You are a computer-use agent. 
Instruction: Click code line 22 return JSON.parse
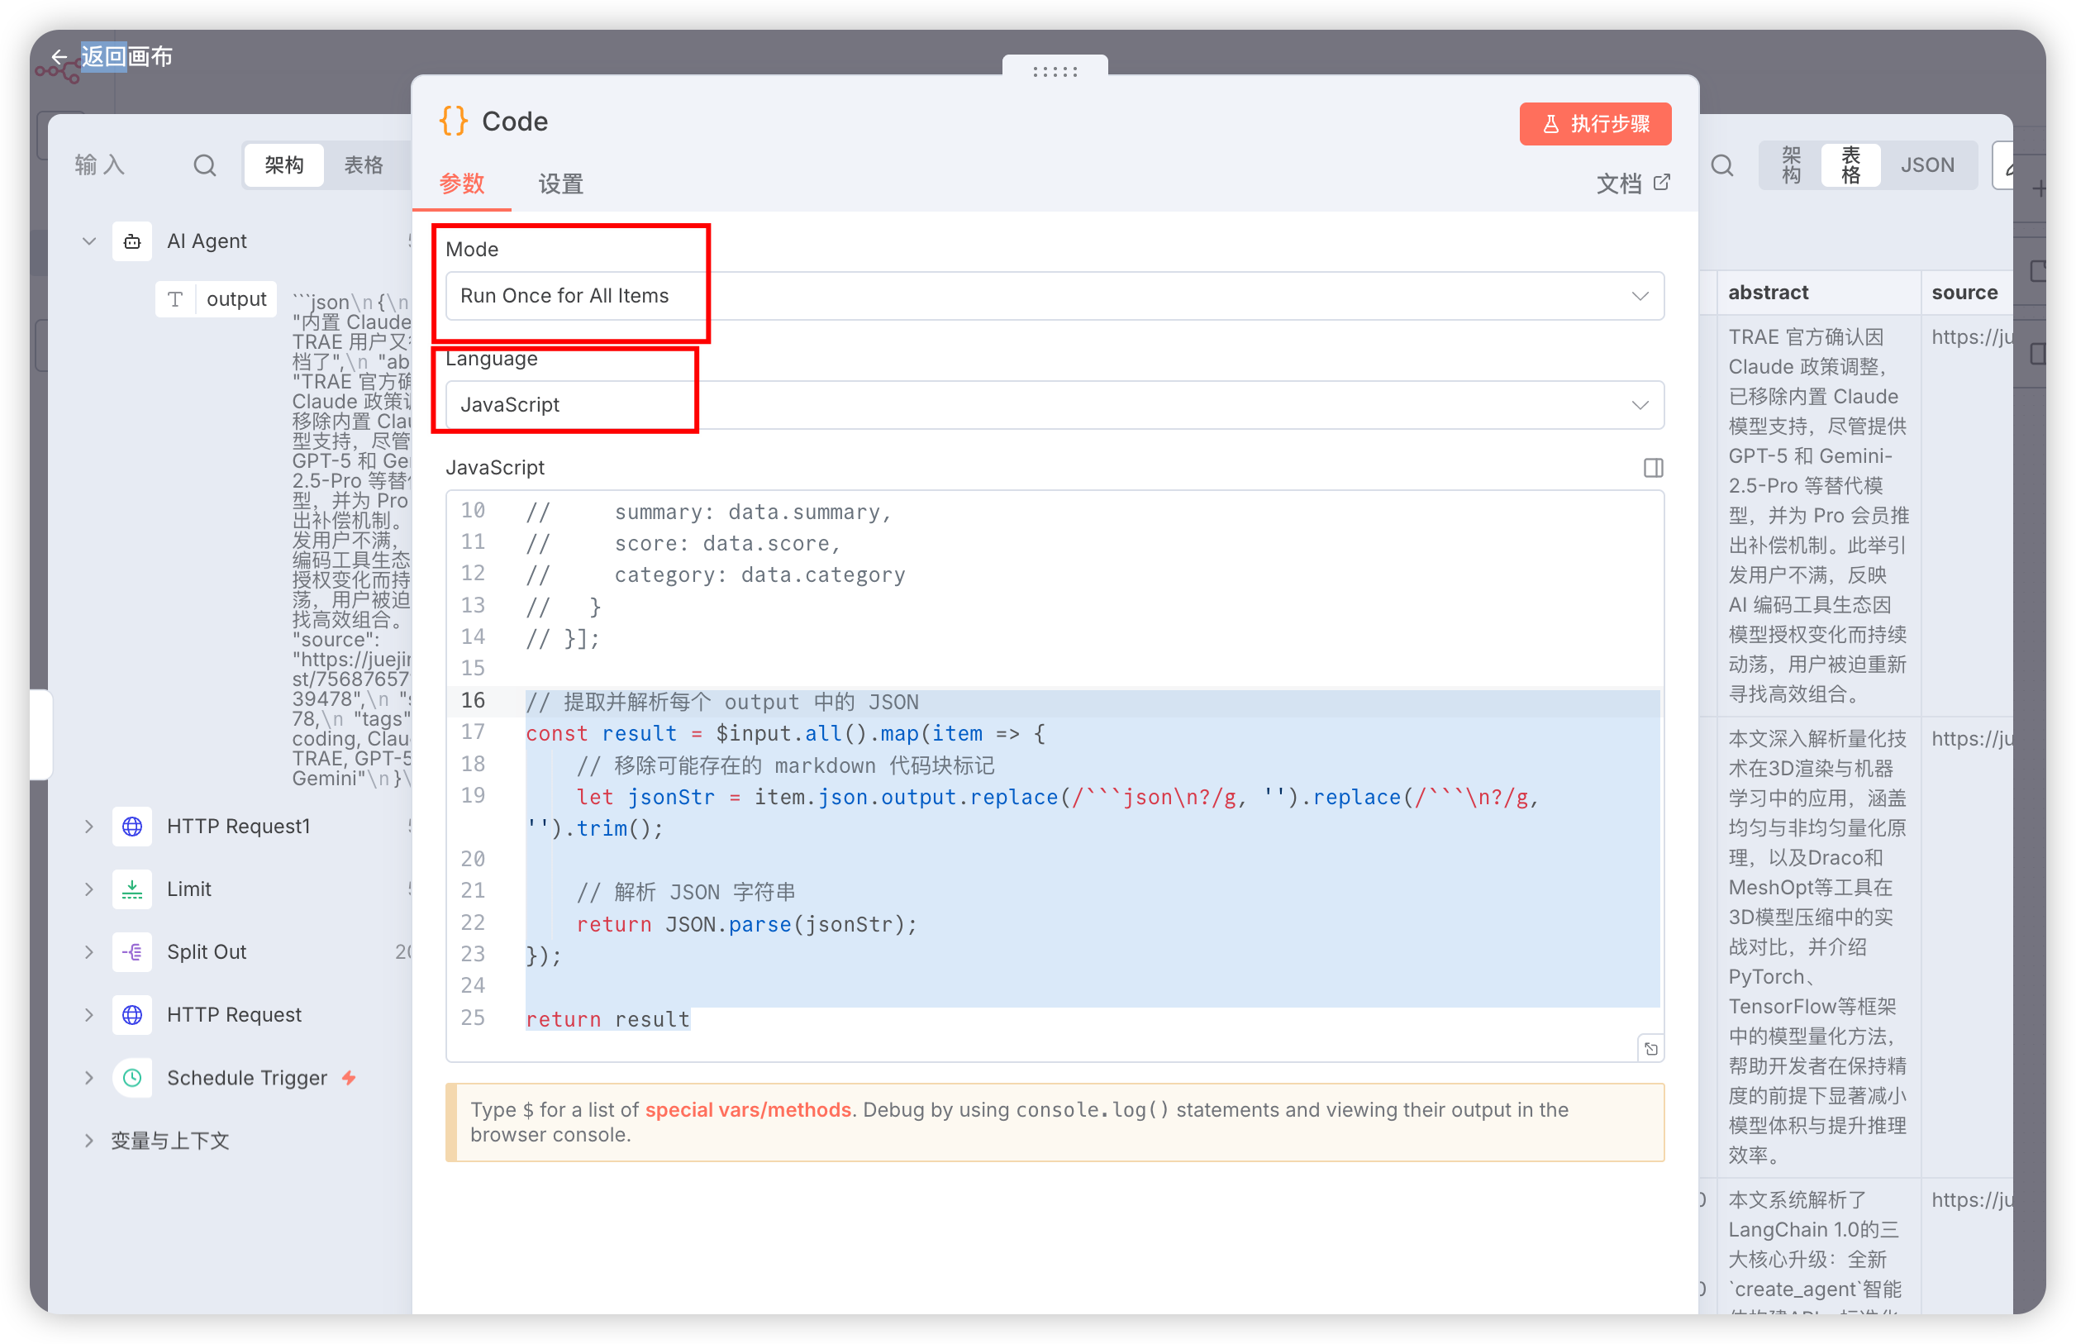(x=745, y=923)
